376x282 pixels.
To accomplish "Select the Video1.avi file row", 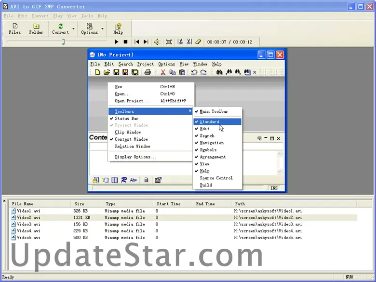I will click(x=183, y=211).
